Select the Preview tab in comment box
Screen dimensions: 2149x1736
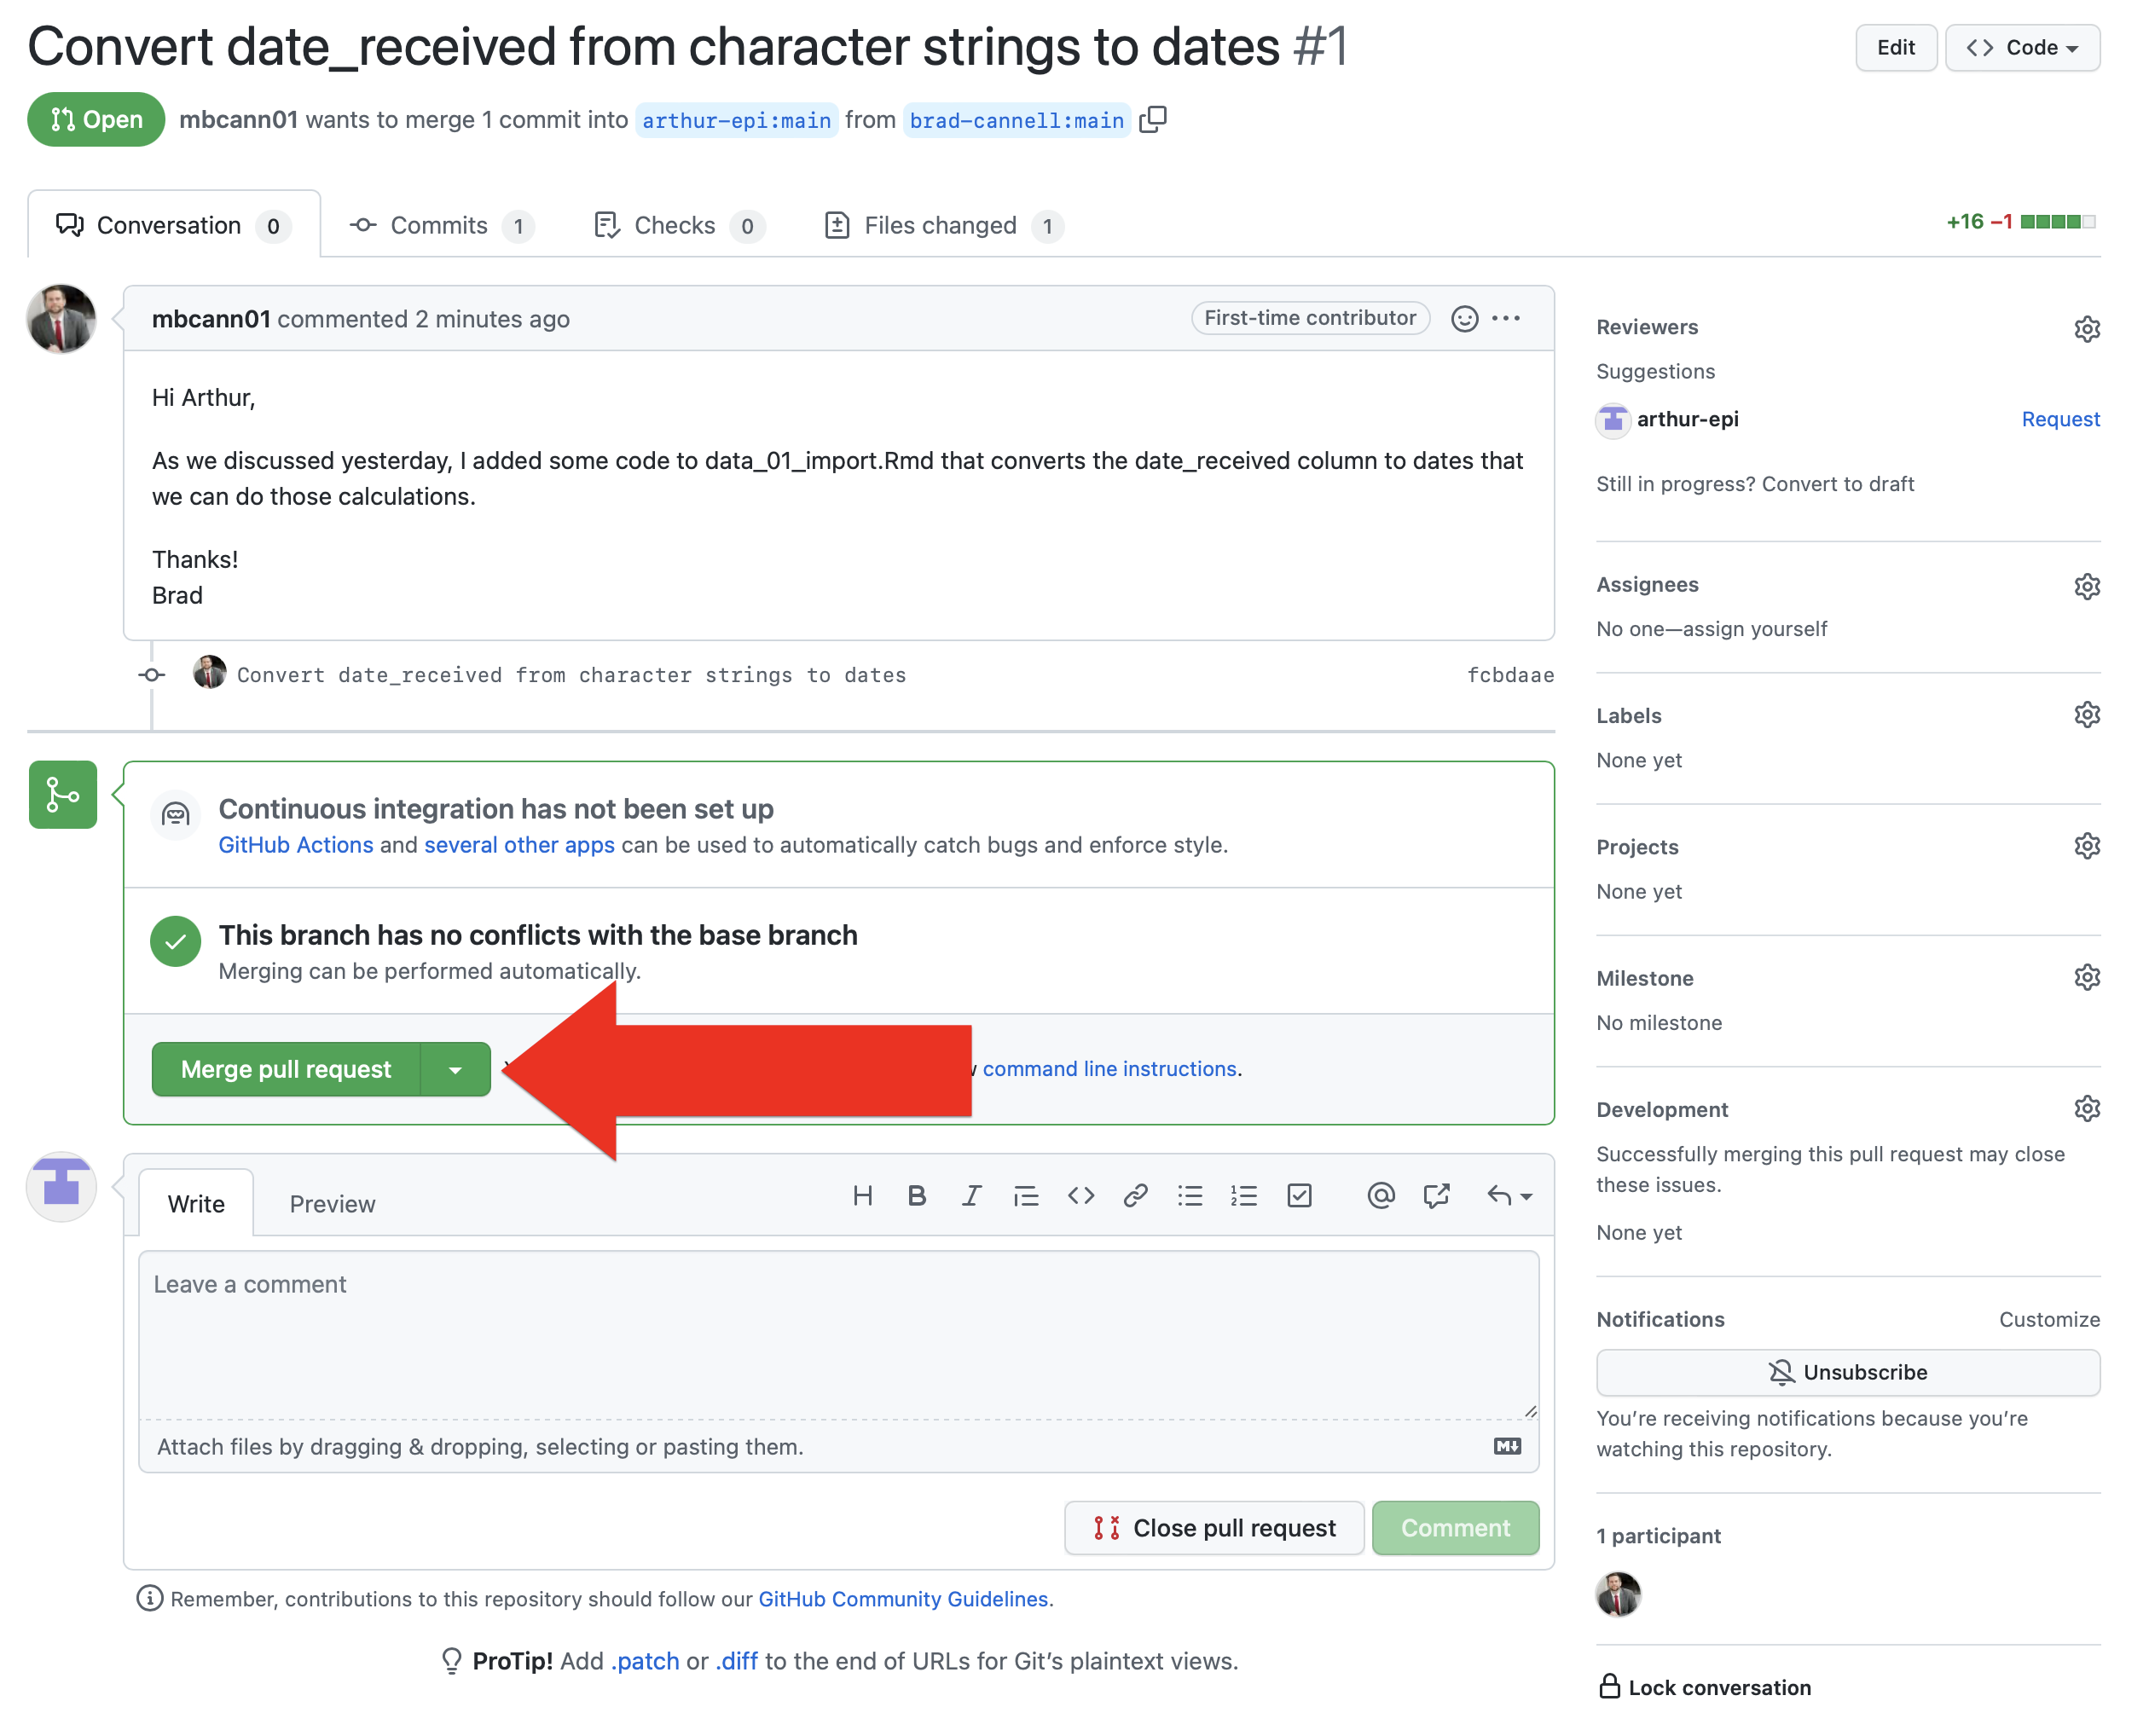(x=332, y=1203)
